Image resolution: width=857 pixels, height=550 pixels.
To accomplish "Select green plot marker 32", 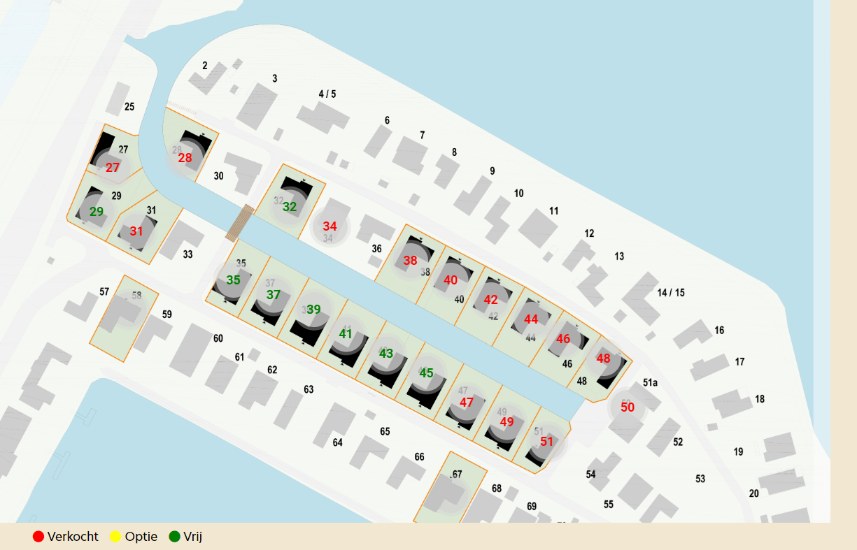I will click(x=290, y=207).
